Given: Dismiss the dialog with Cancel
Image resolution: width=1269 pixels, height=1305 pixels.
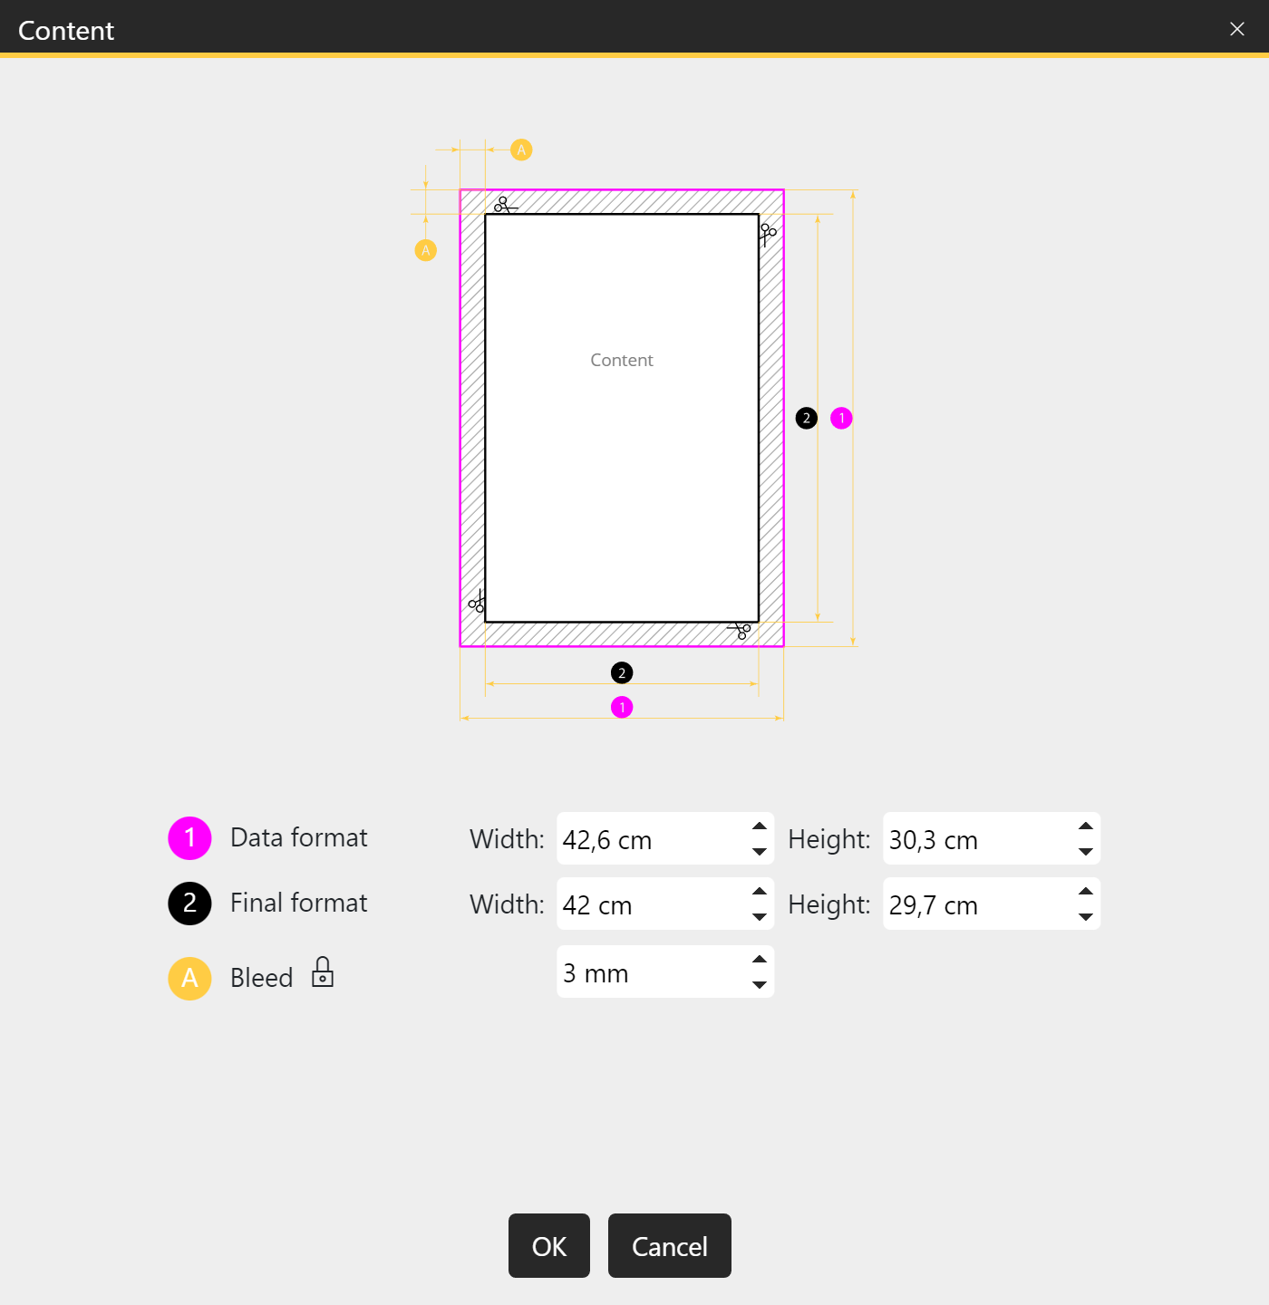Looking at the screenshot, I should (x=669, y=1246).
